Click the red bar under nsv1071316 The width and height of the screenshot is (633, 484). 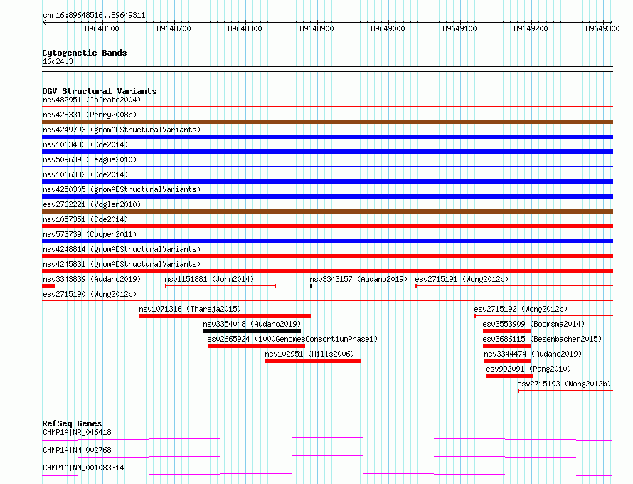[x=225, y=316]
